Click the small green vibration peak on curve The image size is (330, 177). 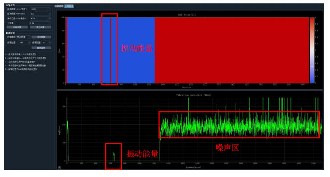click(x=114, y=157)
